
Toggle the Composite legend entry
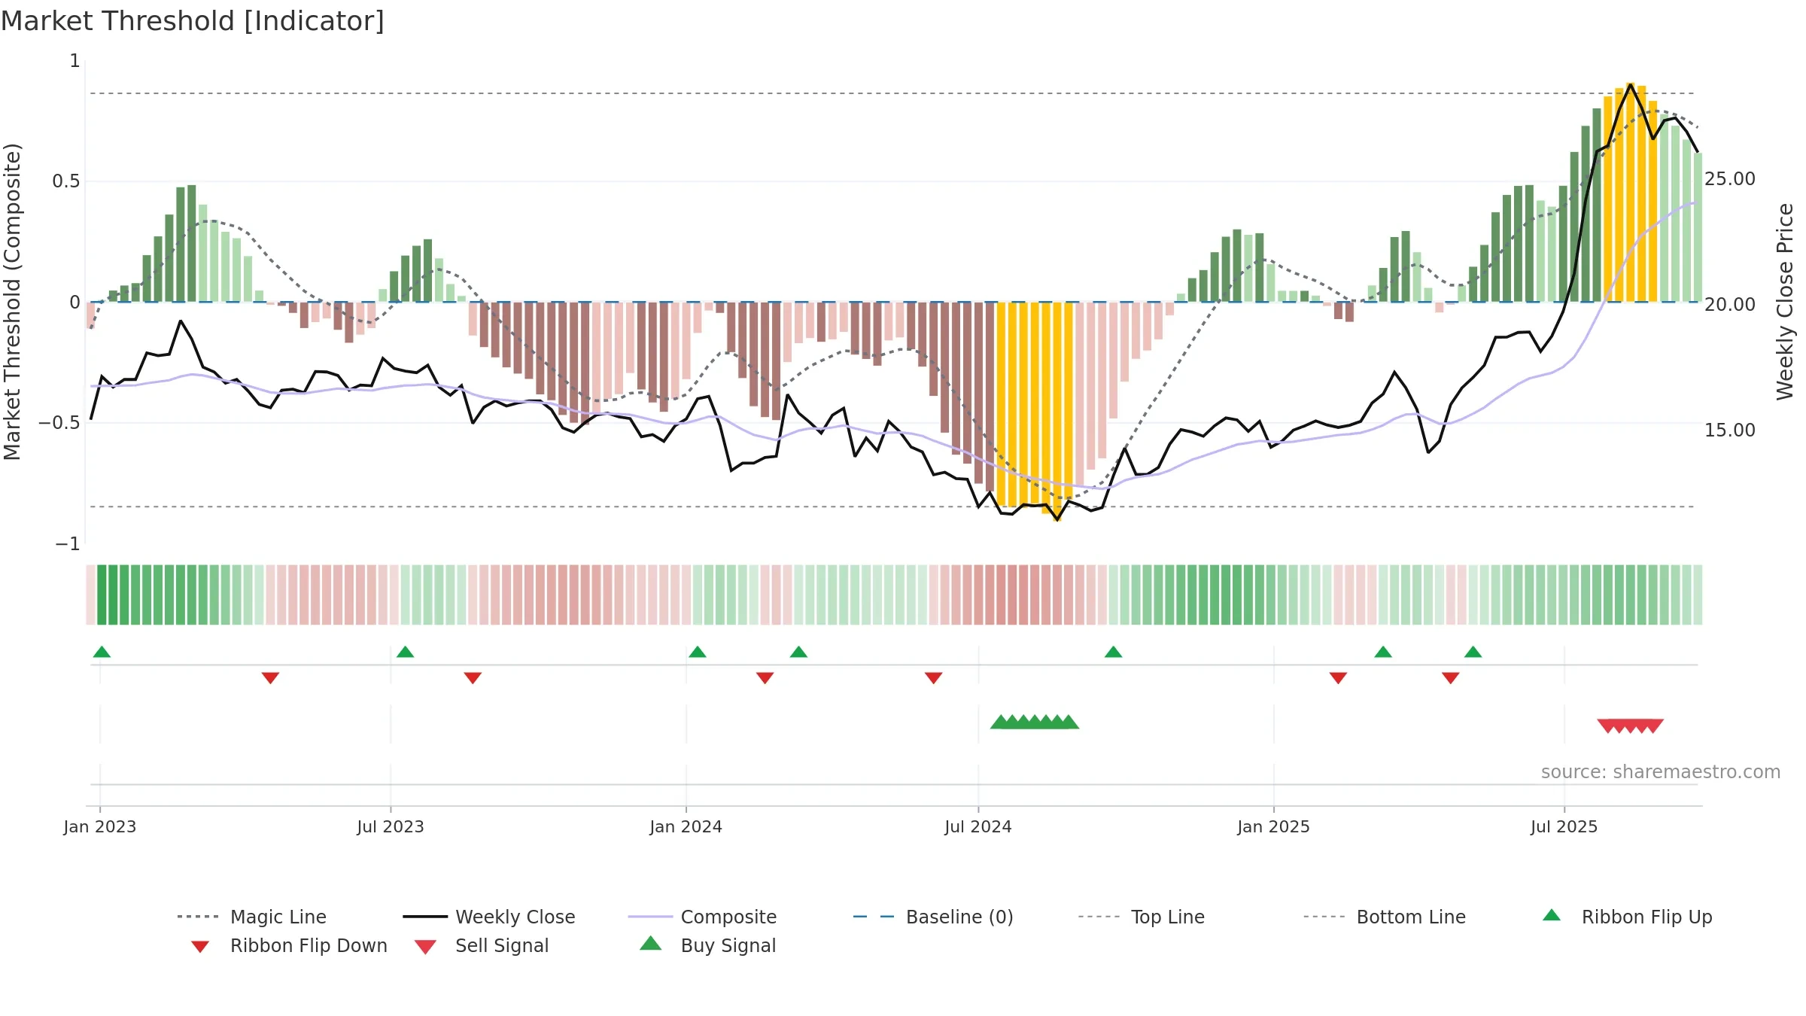coord(702,917)
